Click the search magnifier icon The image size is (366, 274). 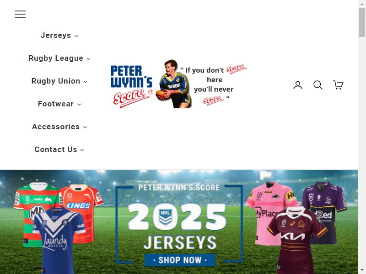(318, 85)
